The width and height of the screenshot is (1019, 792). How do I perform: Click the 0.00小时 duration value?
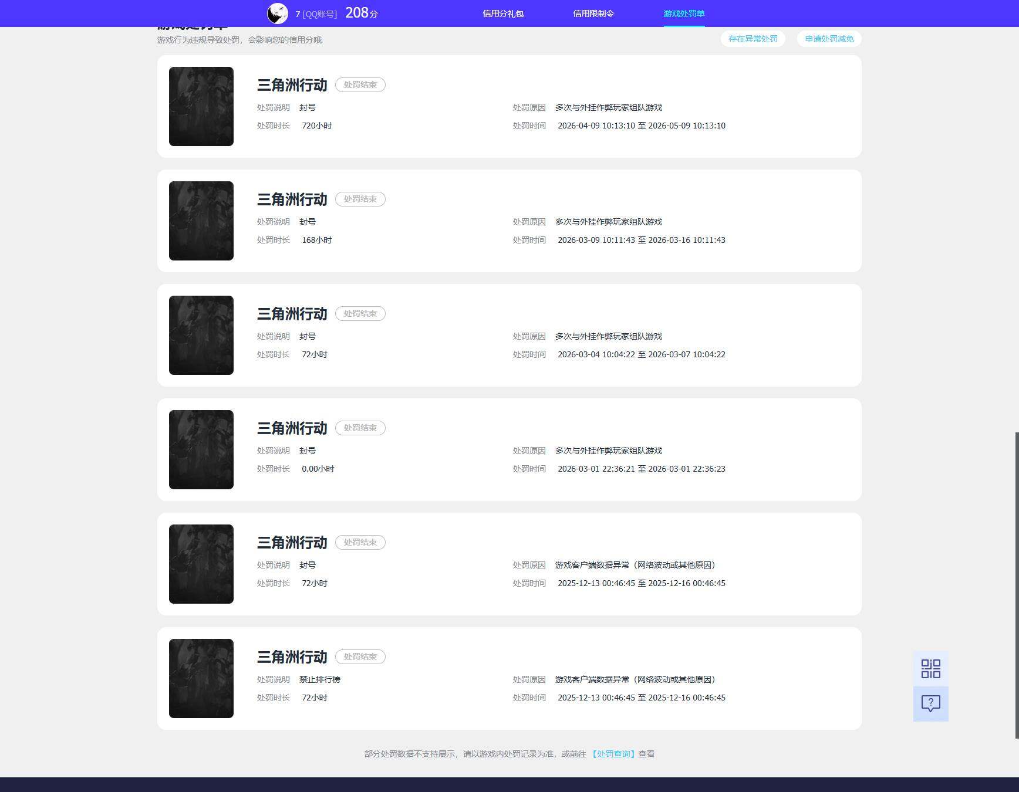(318, 469)
